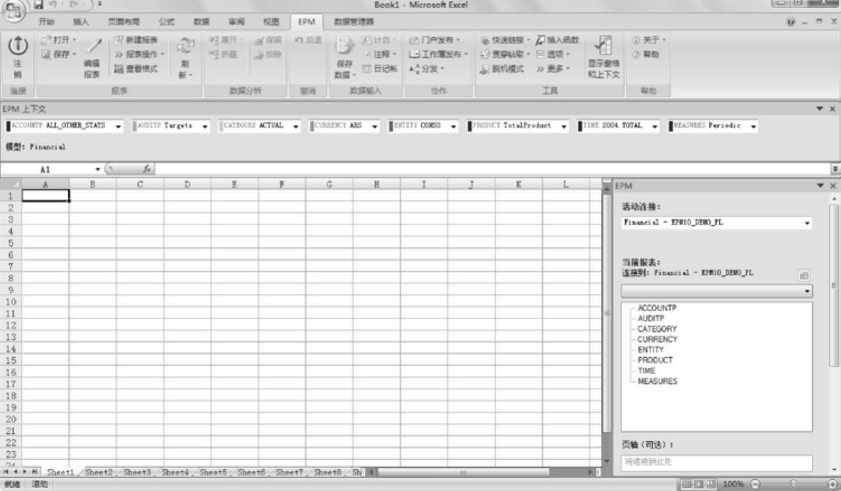
Task: Click the 工作簿发布 book publication icon
Action: pos(414,54)
